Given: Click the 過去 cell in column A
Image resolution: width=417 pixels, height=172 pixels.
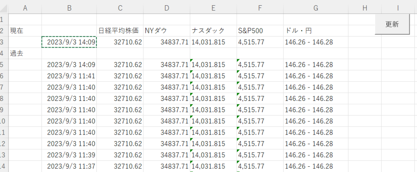Looking at the screenshot, I should click(25, 53).
